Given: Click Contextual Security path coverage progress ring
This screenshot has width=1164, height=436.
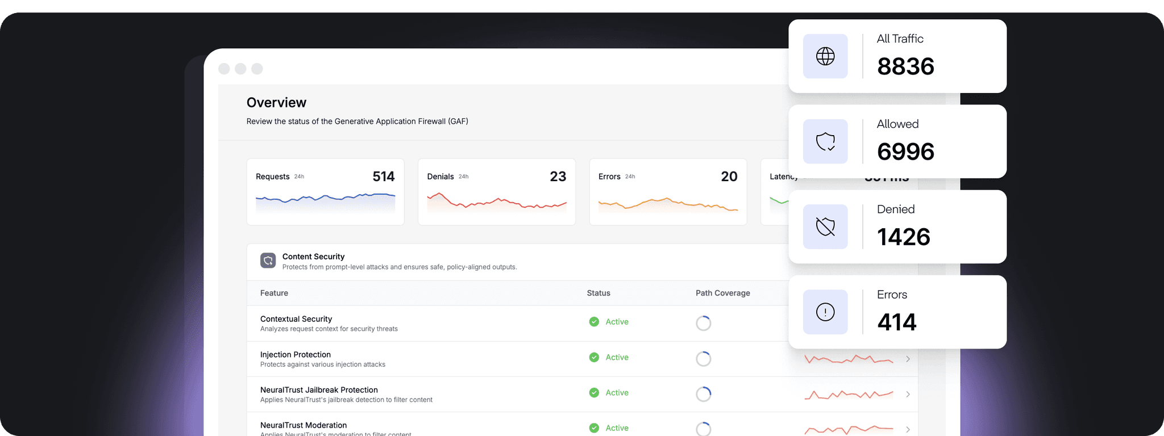Looking at the screenshot, I should point(703,323).
